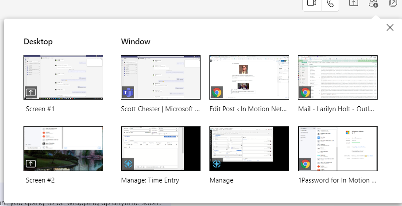Viewport: 402px width, 206px height.
Task: Share the 1Password Chrome window
Action: (x=338, y=148)
